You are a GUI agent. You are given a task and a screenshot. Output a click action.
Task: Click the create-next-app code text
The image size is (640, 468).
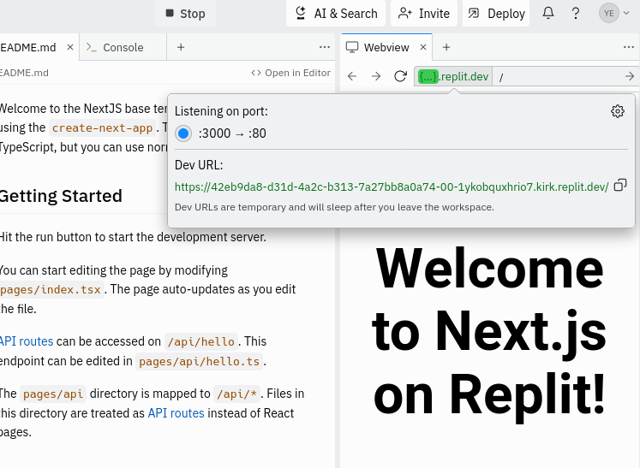pyautogui.click(x=102, y=128)
